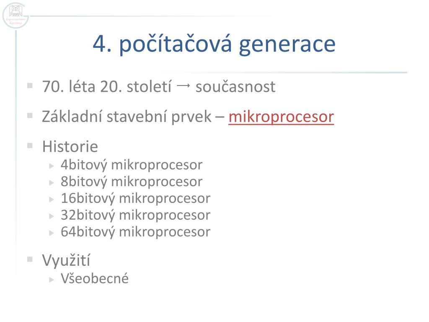Click the triangle marker beside 16bitový mikroprocesor
429x322 pixels.
[52, 199]
